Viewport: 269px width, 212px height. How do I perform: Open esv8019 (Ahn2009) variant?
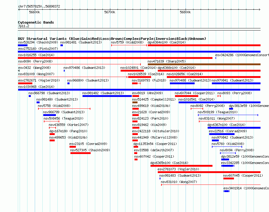147,93
